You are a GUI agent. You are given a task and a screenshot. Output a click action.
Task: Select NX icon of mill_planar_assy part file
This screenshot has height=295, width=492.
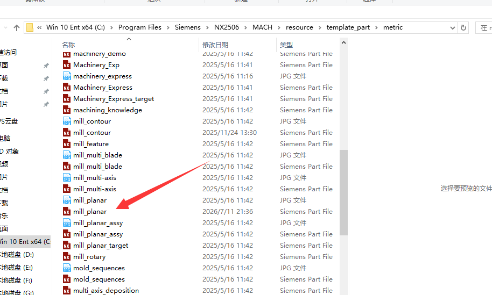tap(67, 234)
